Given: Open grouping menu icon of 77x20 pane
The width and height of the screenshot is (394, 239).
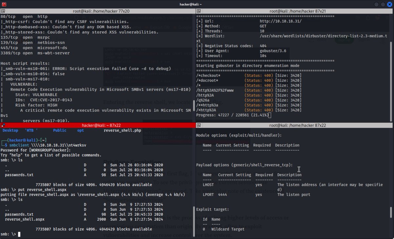Looking at the screenshot, I should [3, 11].
